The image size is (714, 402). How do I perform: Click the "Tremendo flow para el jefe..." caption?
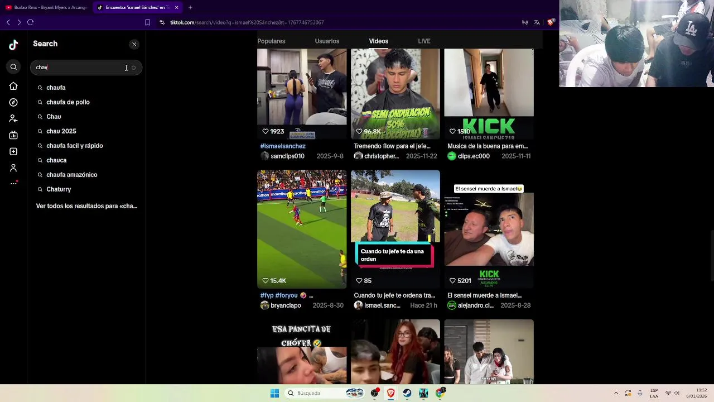[x=392, y=146]
